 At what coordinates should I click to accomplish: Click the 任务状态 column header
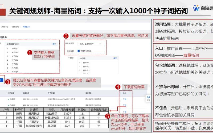[x=11, y=93]
